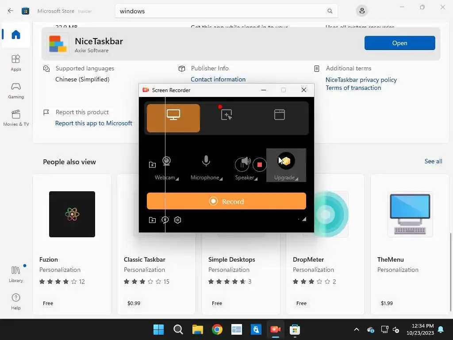Screen dimensions: 453x340
Task: Click the Store page vertical scrollbar
Action: (451, 272)
